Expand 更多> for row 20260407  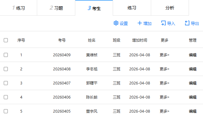pyautogui.click(x=164, y=83)
